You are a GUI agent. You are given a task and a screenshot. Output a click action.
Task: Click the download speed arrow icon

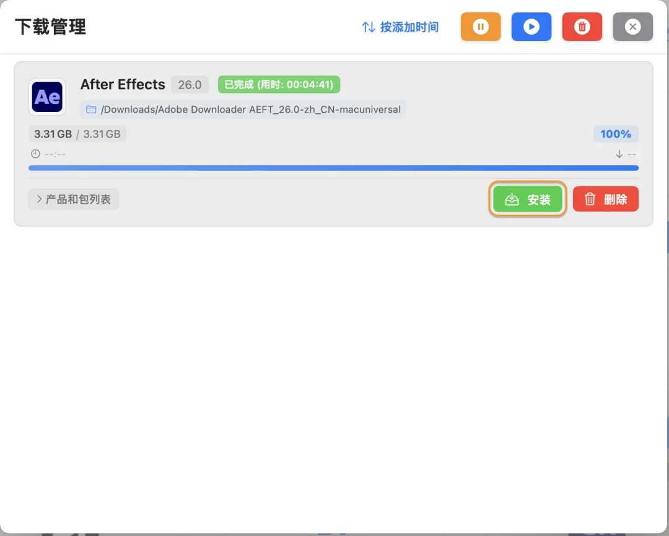pyautogui.click(x=619, y=154)
